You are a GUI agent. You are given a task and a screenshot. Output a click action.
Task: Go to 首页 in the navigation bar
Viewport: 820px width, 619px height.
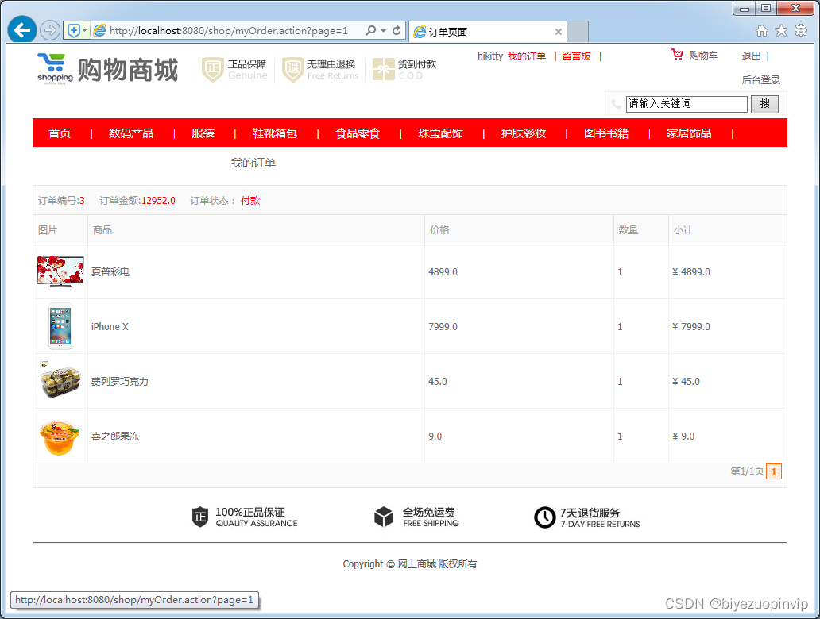pyautogui.click(x=60, y=133)
